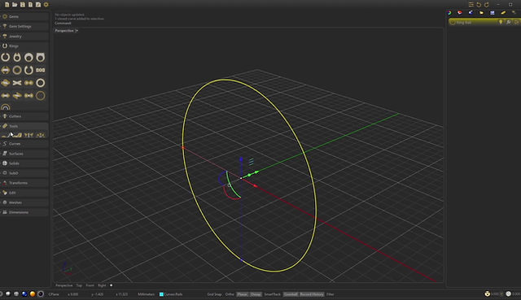Click the undo arrow icon
Viewport: 521px width, 300px height.
[479, 5]
